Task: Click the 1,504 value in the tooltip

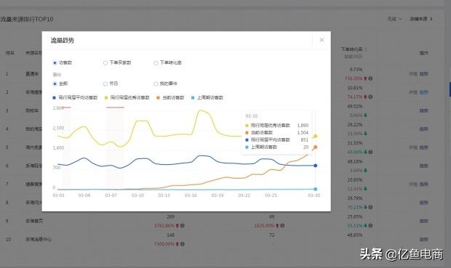Action: 303,132
